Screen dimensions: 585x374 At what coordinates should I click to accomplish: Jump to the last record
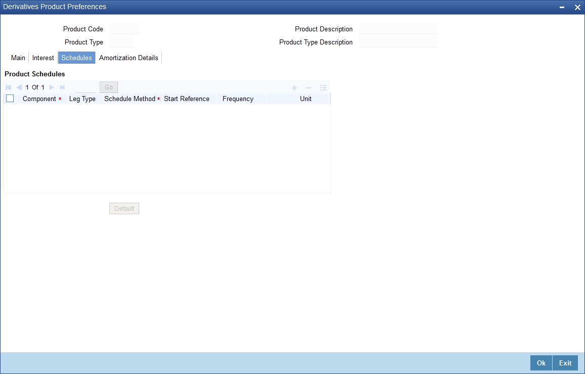[62, 87]
